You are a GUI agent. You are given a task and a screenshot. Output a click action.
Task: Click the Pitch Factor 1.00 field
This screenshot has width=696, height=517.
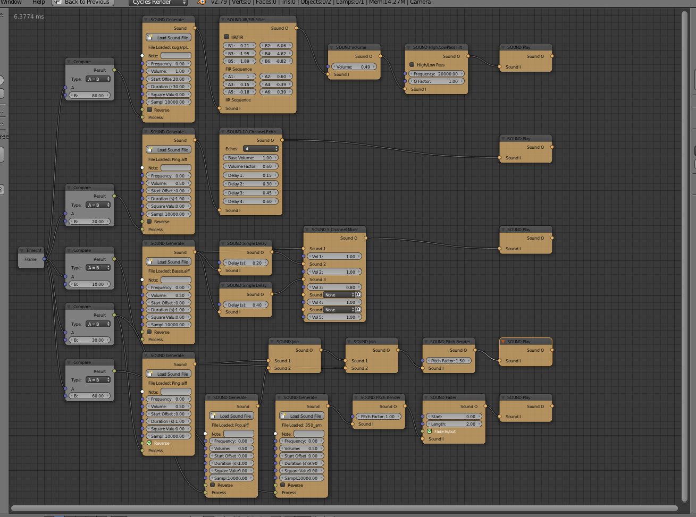tap(379, 417)
